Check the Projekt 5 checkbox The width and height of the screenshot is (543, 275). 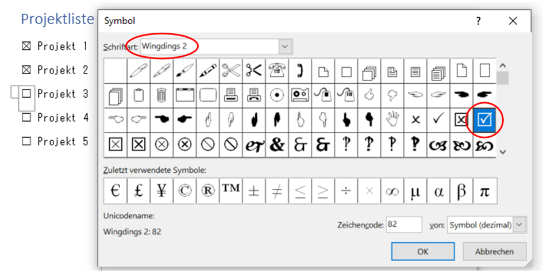[x=26, y=141]
